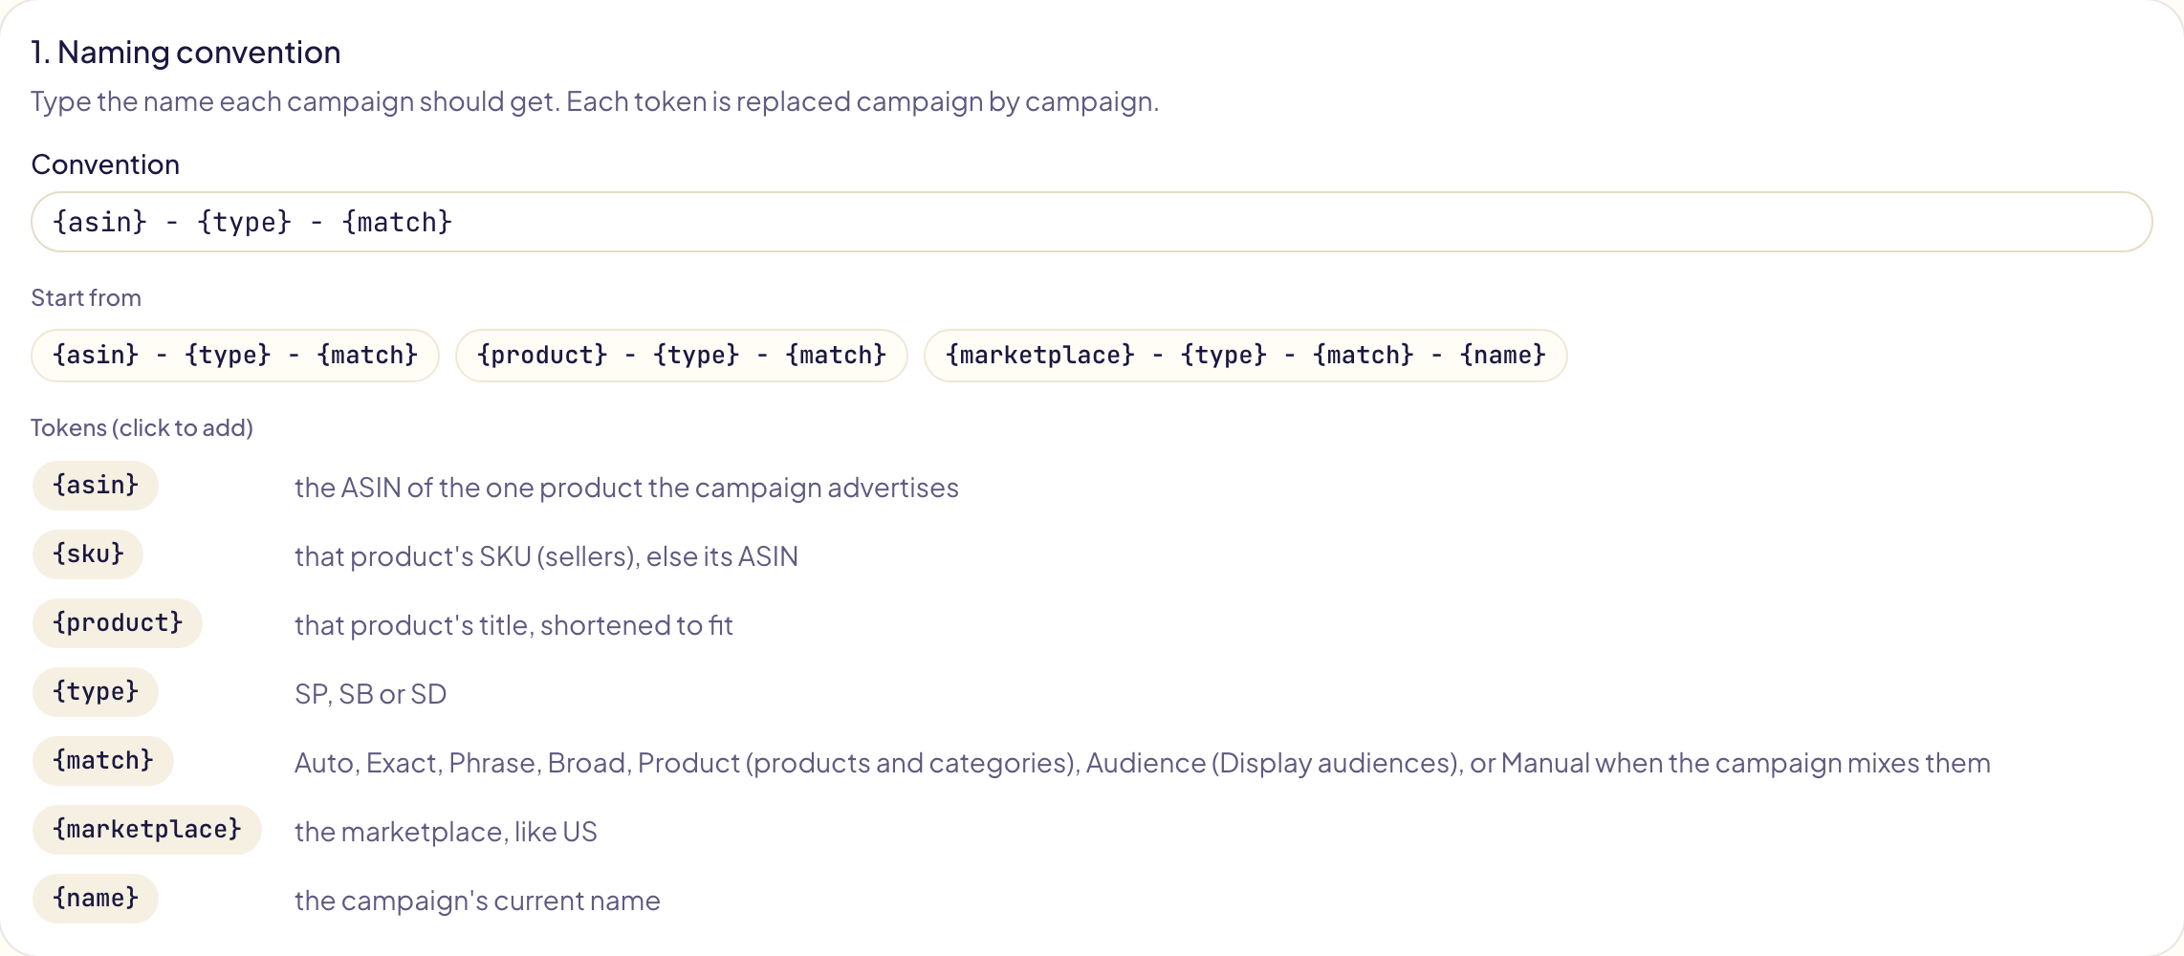Add the {sku} token

(88, 554)
